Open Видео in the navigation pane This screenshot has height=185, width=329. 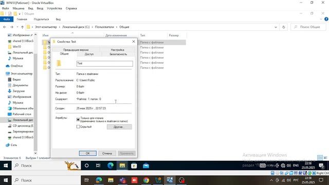coord(16,80)
